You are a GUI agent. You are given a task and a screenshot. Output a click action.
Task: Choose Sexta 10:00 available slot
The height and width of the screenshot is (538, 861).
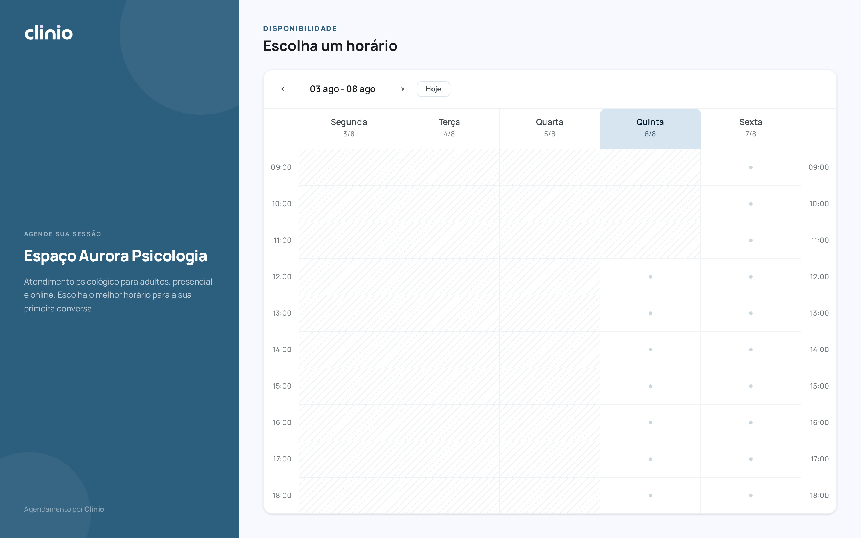coord(751,204)
